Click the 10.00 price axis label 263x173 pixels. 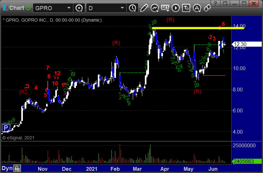tap(239, 68)
